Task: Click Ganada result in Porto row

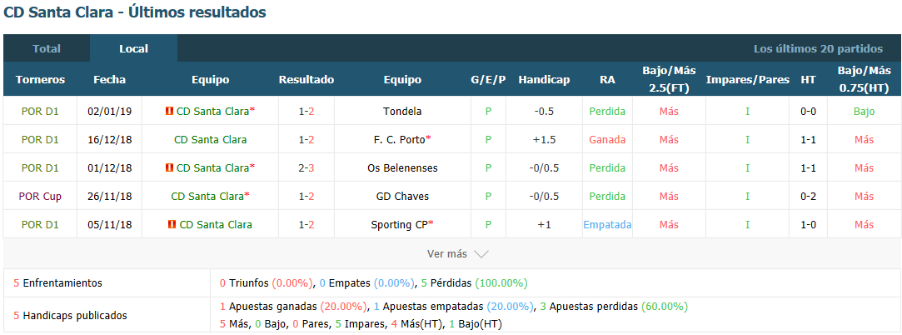Action: coord(607,139)
